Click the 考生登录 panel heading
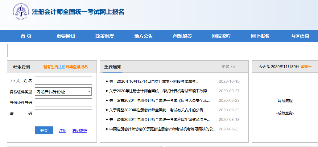 coord(22,67)
